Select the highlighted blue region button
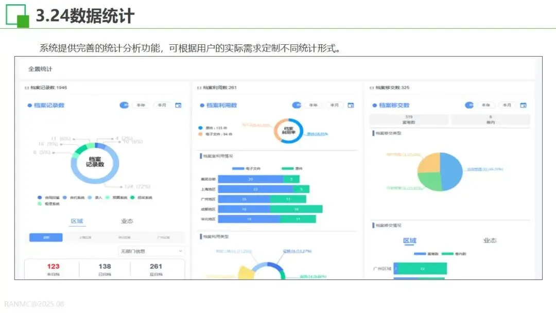 (x=46, y=237)
